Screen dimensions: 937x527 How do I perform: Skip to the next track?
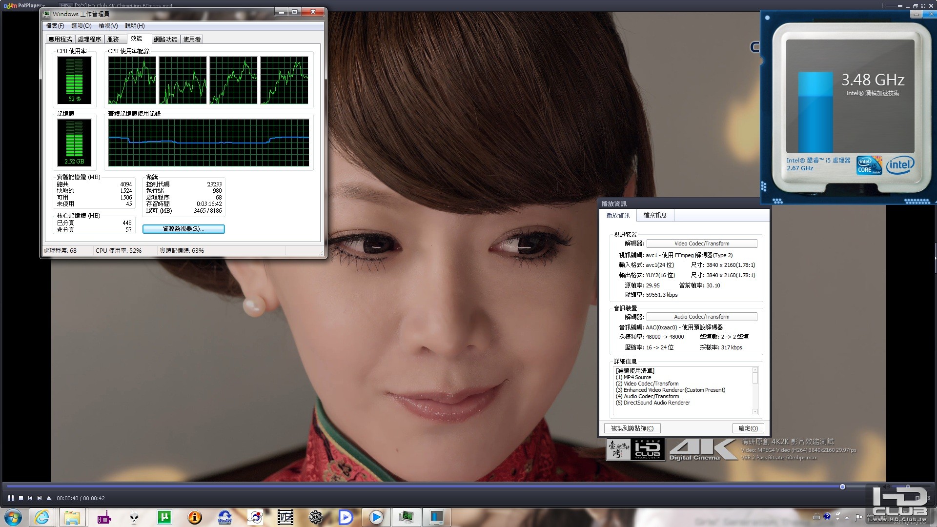[40, 498]
